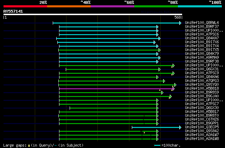Open the UniRef100_B9I7X6 hit label
The width and height of the screenshot is (225, 148).
202,42
